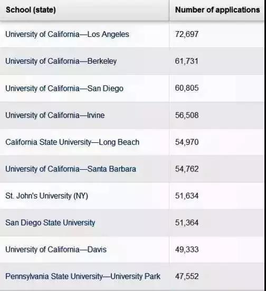Click the 61,731 applications cell
Viewport: 266px width, 291px height.
click(x=187, y=61)
